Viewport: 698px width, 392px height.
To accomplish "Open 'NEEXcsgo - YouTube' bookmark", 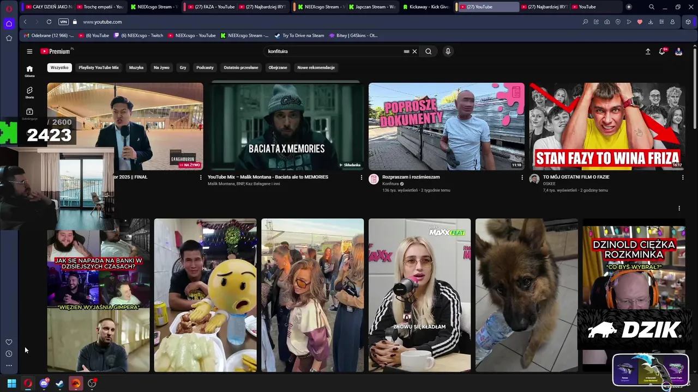I will (x=192, y=35).
